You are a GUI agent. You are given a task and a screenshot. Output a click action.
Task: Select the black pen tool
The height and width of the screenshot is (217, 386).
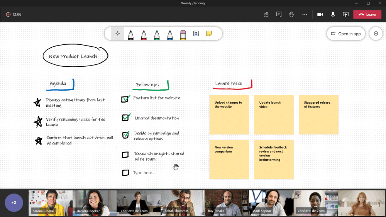click(131, 34)
